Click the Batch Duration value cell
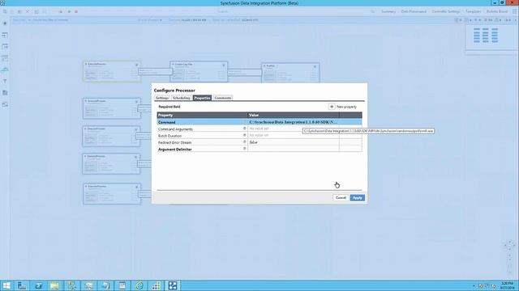Screen dimensions: 519x291 click(294, 136)
